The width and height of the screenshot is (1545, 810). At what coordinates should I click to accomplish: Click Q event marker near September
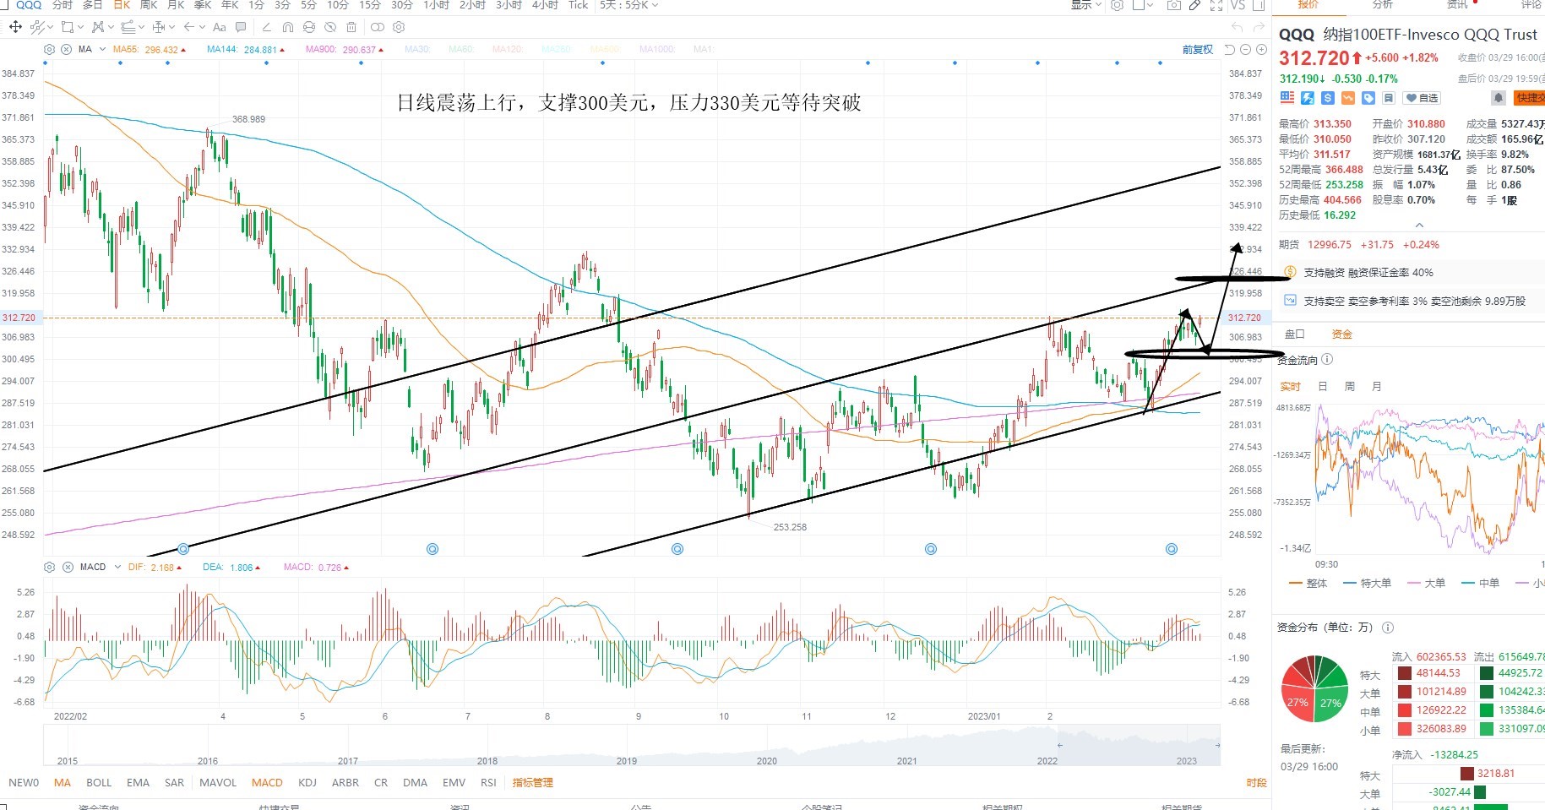[x=677, y=549]
